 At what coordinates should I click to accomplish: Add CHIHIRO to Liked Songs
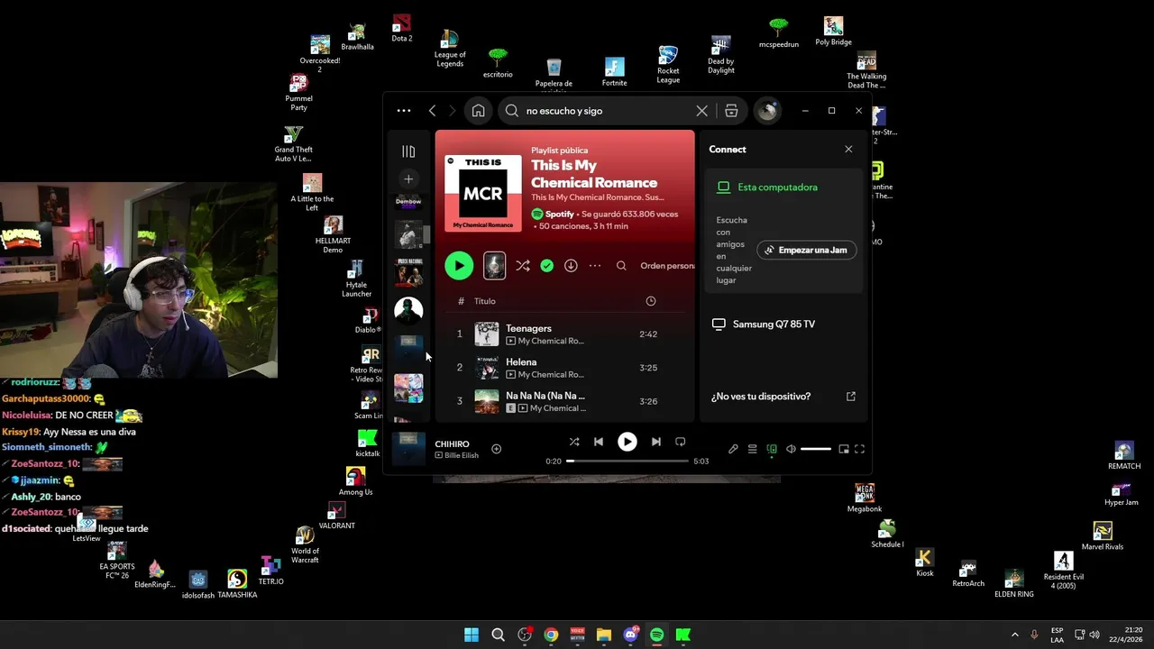point(496,449)
